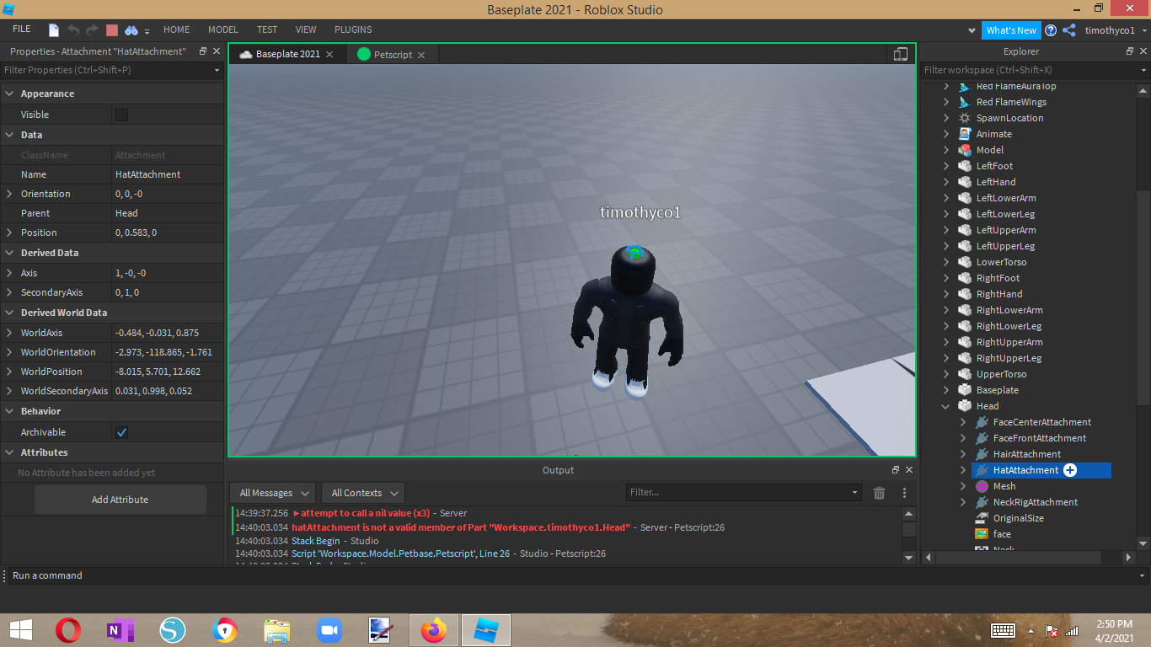Click the Add Attribute button
This screenshot has width=1151, height=647.
tap(120, 500)
